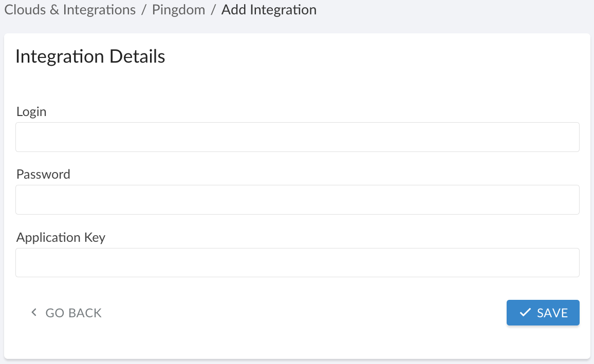Click the Password label text

click(43, 174)
